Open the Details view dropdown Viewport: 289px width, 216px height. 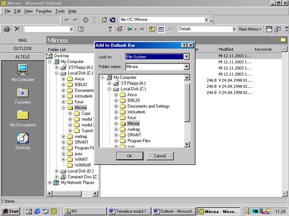(x=234, y=29)
